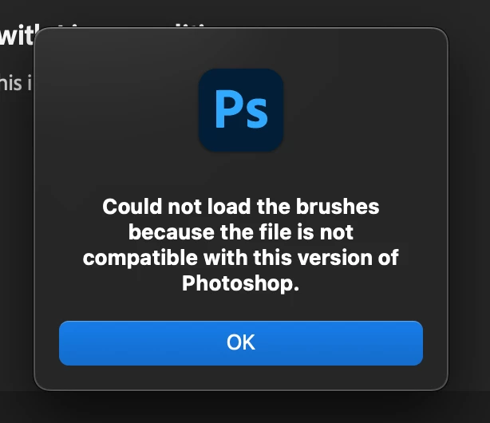Click the dark navy square of the Ps icon
The height and width of the screenshot is (423, 490).
[241, 109]
